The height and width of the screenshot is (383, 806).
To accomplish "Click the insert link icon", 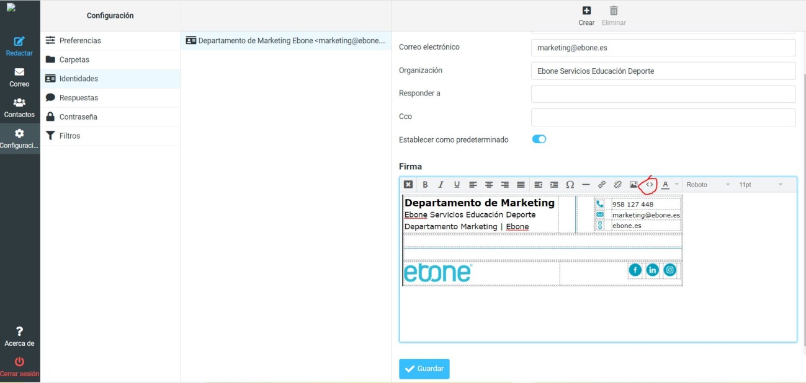I will (602, 185).
